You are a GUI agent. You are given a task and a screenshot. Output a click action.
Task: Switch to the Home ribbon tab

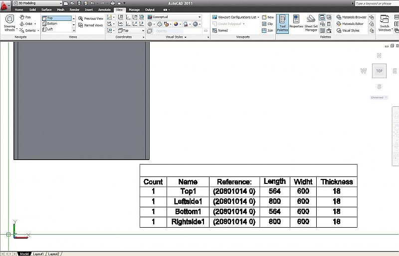19,9
